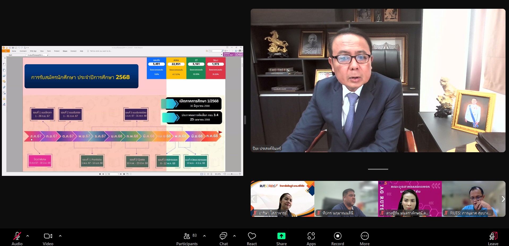Select participant thumbnail ดวงชีวัน มนตราลักษณ์
Screen dimensions: 509x246
point(410,199)
